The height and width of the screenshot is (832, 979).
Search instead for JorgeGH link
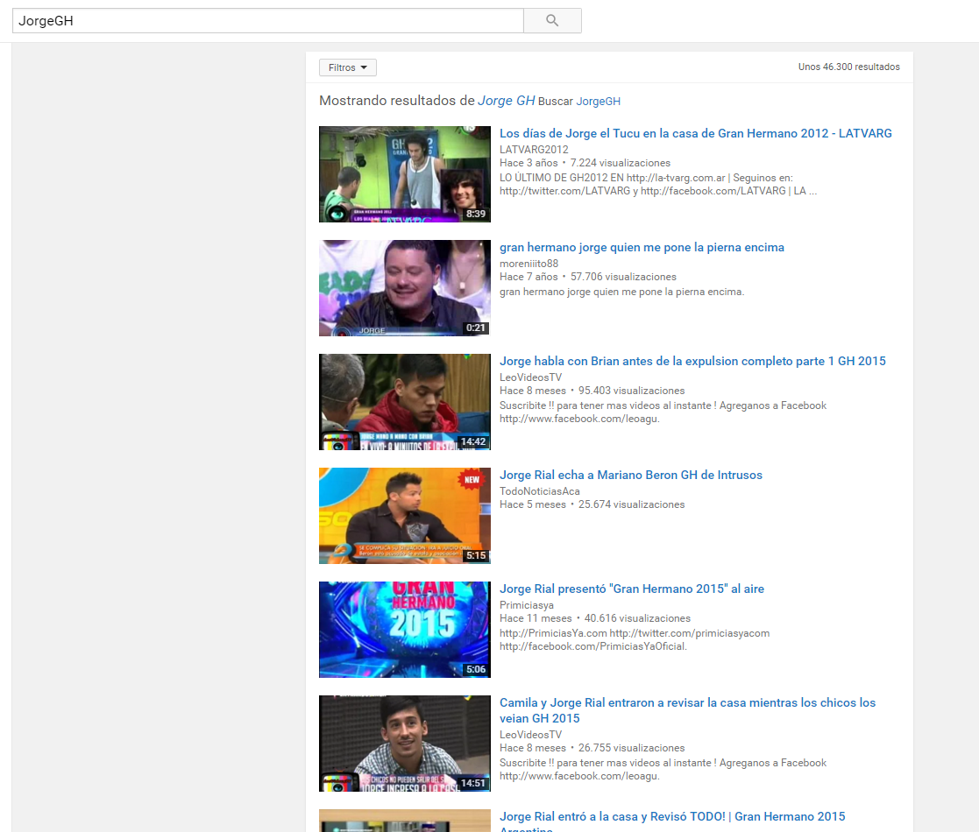598,102
